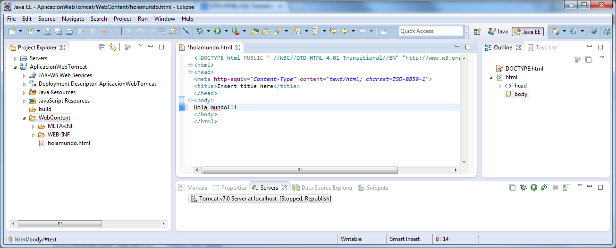The width and height of the screenshot is (616, 248).
Task: Collapse all in Project Explorer
Action: pos(102,47)
